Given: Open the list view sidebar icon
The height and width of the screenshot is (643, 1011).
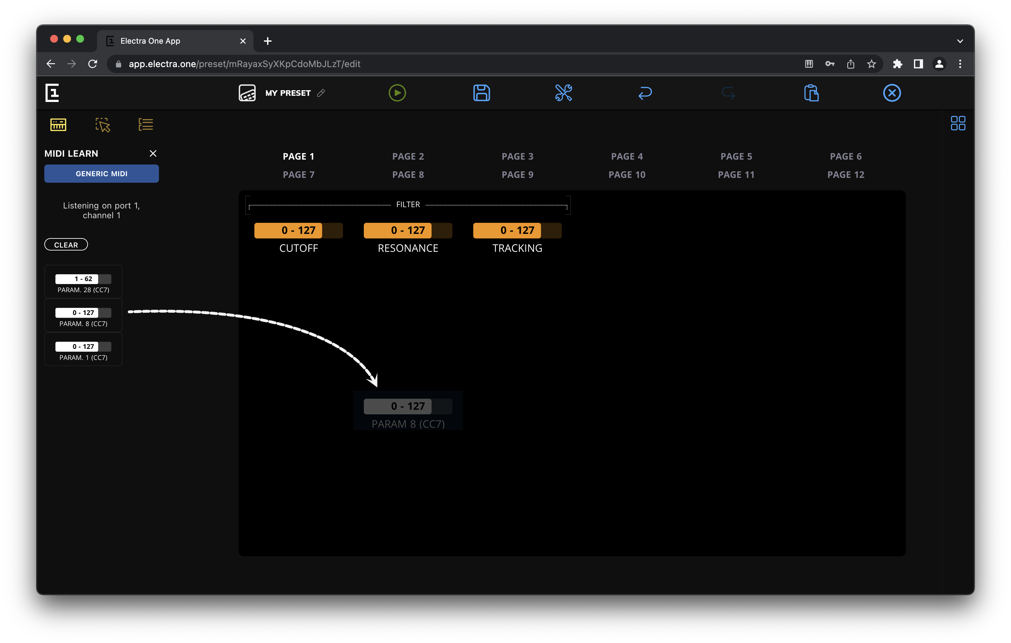Looking at the screenshot, I should [x=146, y=125].
